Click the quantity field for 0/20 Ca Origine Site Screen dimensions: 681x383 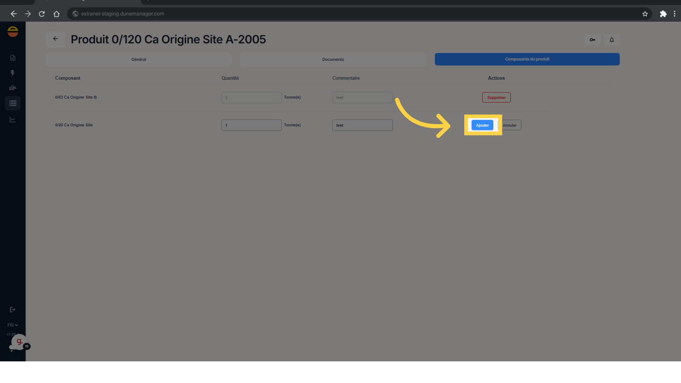(x=251, y=125)
